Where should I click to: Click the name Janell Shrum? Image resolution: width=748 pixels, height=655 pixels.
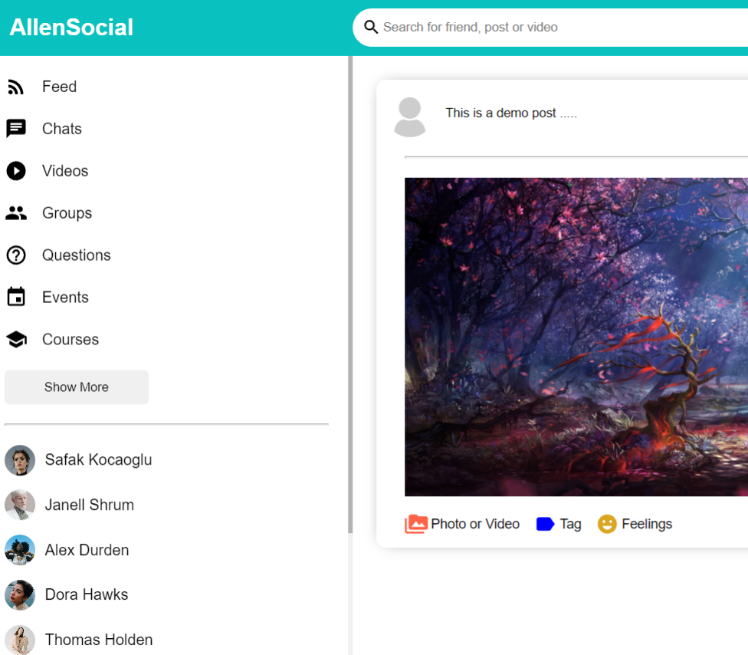pos(89,505)
